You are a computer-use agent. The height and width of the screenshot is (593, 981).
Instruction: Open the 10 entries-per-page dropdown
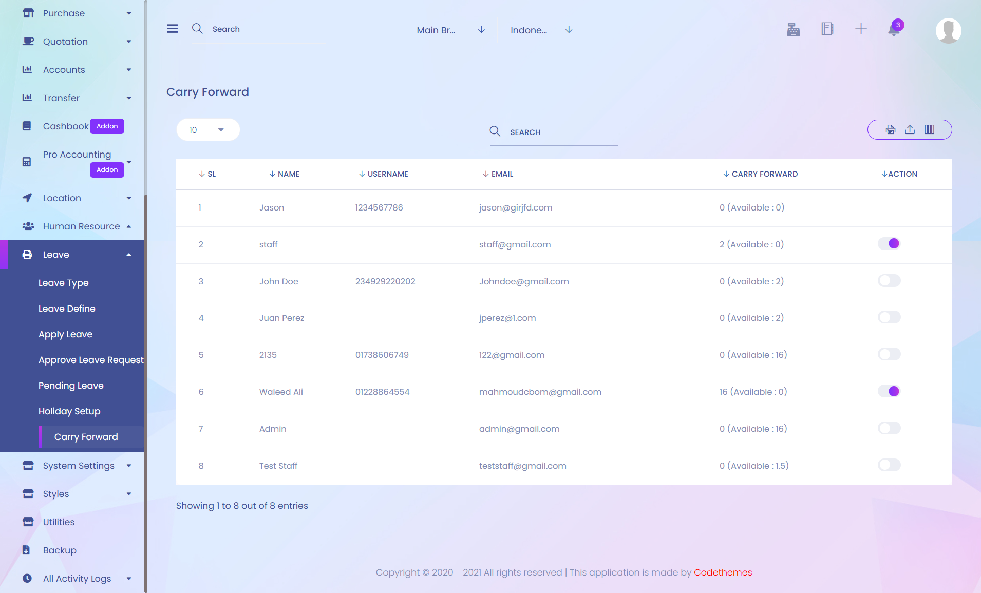click(208, 130)
